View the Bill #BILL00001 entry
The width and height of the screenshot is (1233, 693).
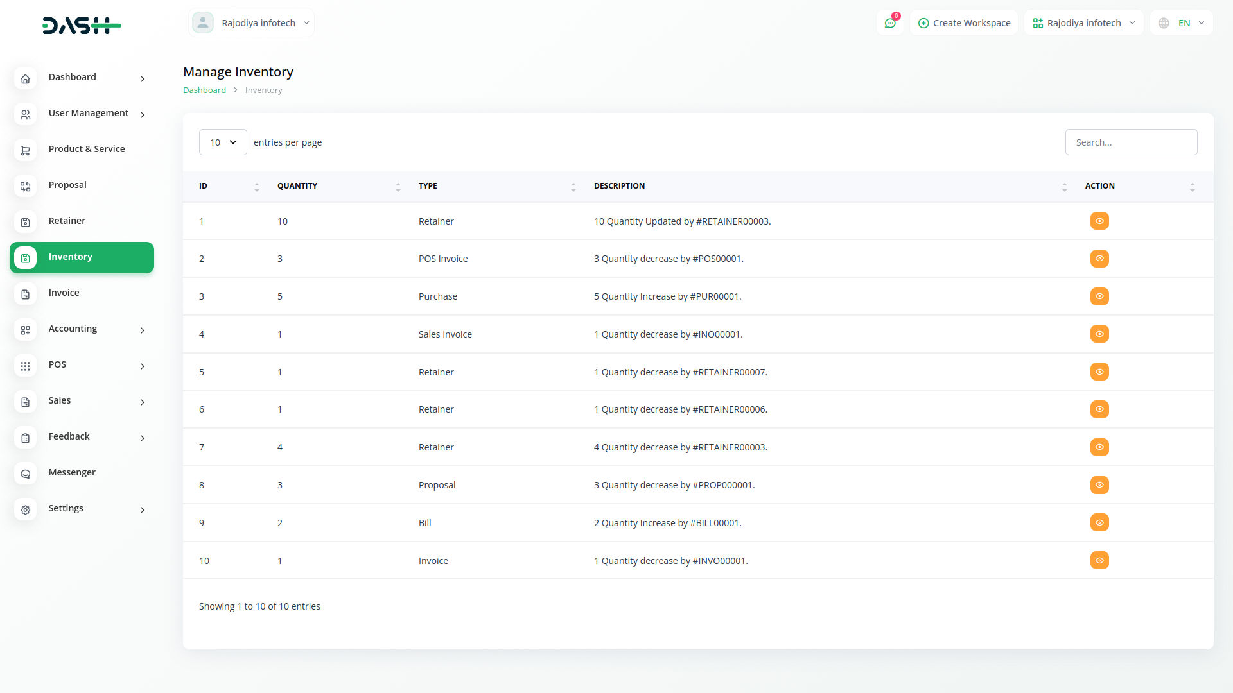[1099, 522]
